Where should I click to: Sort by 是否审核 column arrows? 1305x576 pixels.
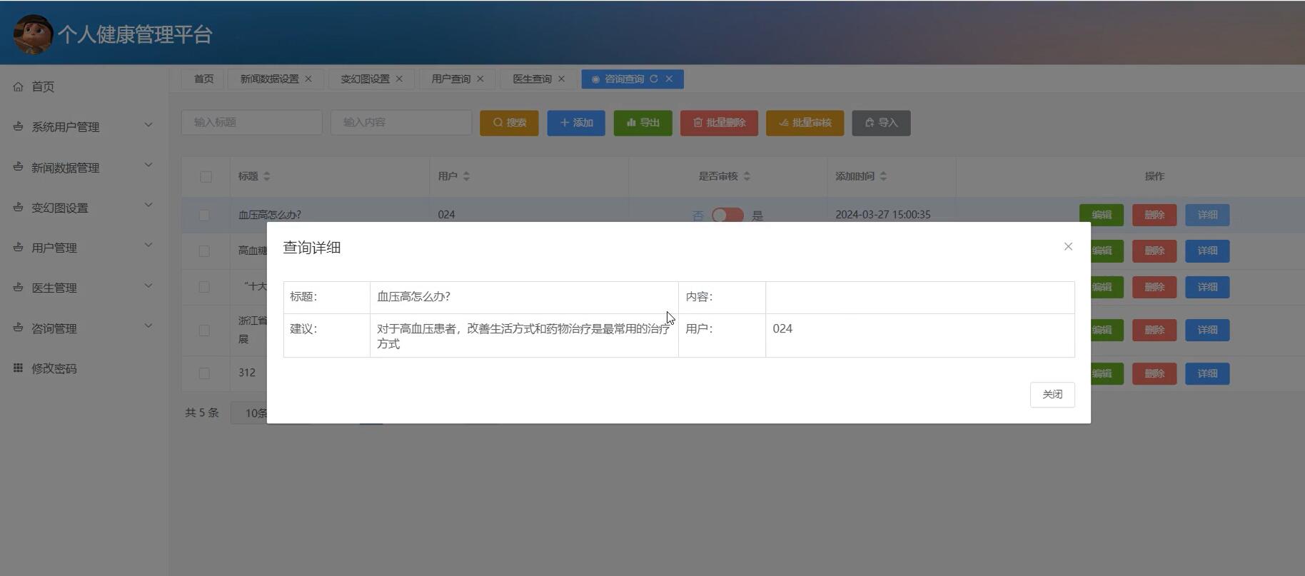[x=747, y=176]
